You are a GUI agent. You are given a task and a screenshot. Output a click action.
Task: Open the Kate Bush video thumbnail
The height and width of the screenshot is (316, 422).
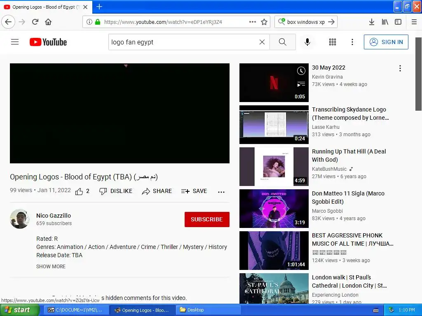tap(274, 166)
